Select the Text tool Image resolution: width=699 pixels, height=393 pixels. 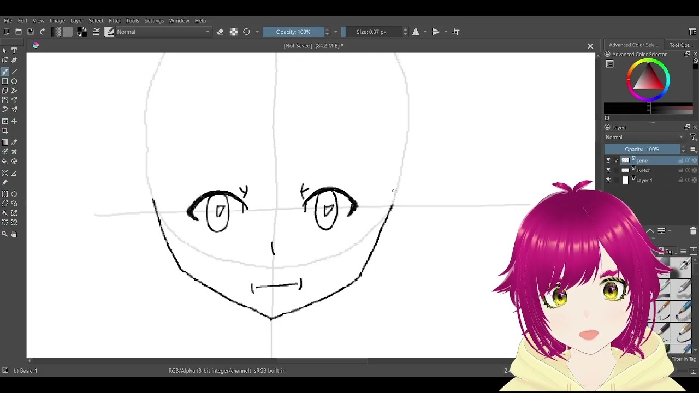[14, 51]
